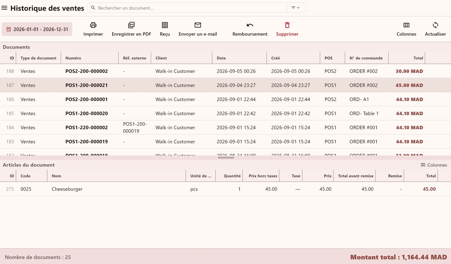Click the Reçu receipt icon
Viewport: 451px width, 264px height.
165,25
